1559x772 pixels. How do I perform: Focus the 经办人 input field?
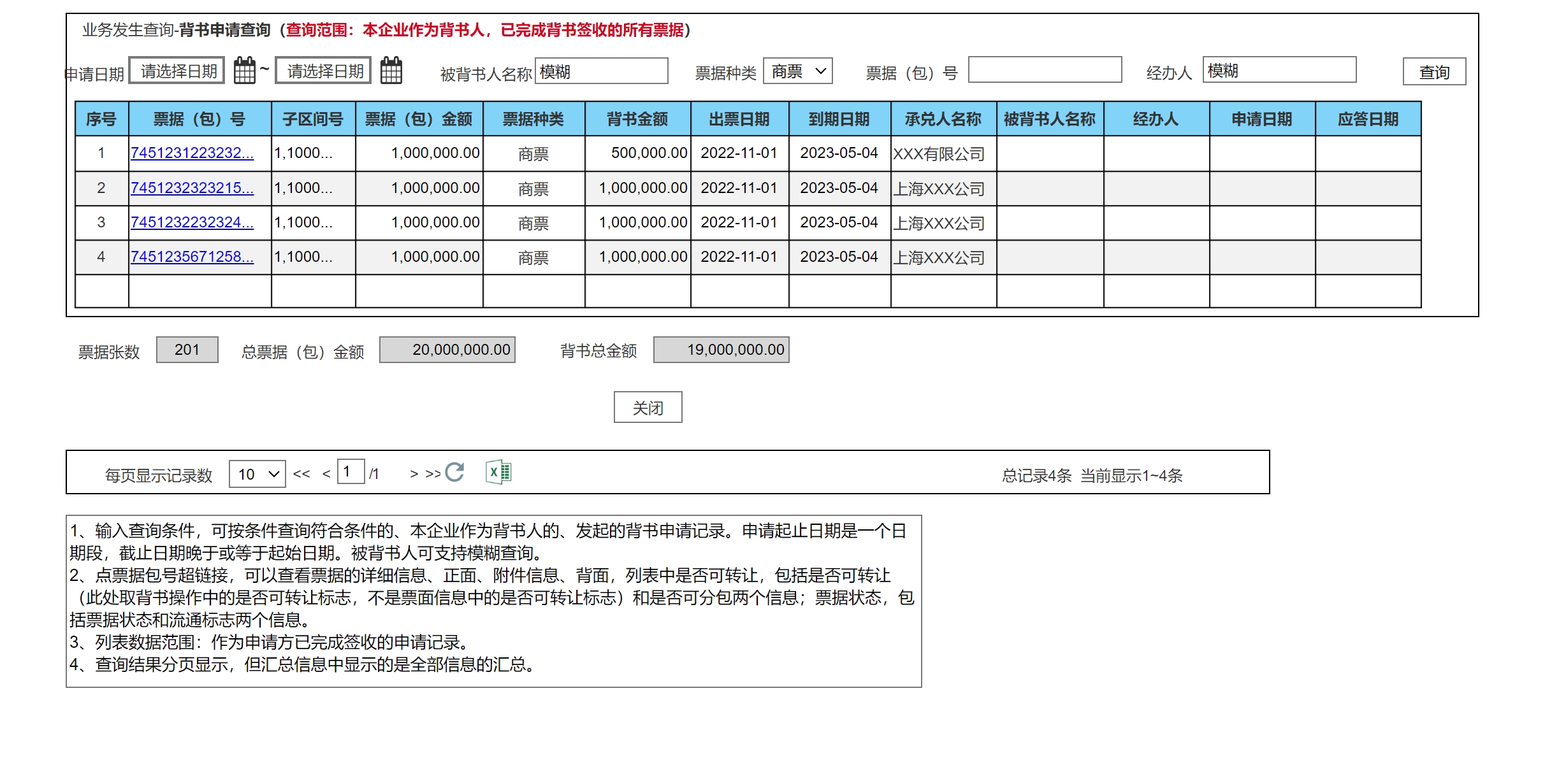[1280, 69]
